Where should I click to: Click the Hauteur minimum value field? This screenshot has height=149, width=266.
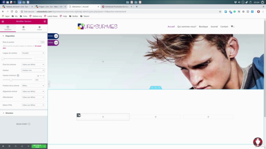click(39, 80)
